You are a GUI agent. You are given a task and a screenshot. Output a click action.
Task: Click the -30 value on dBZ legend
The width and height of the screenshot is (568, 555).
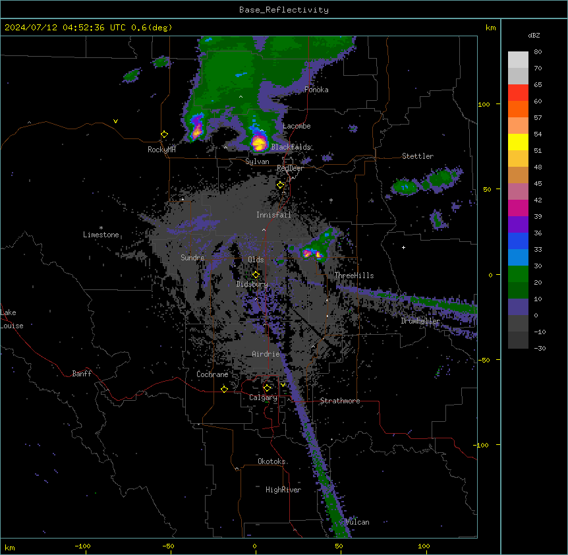point(540,348)
